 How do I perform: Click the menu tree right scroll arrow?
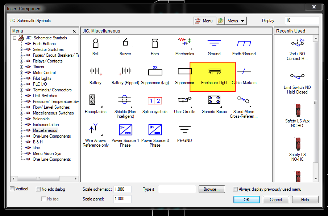[75, 178]
